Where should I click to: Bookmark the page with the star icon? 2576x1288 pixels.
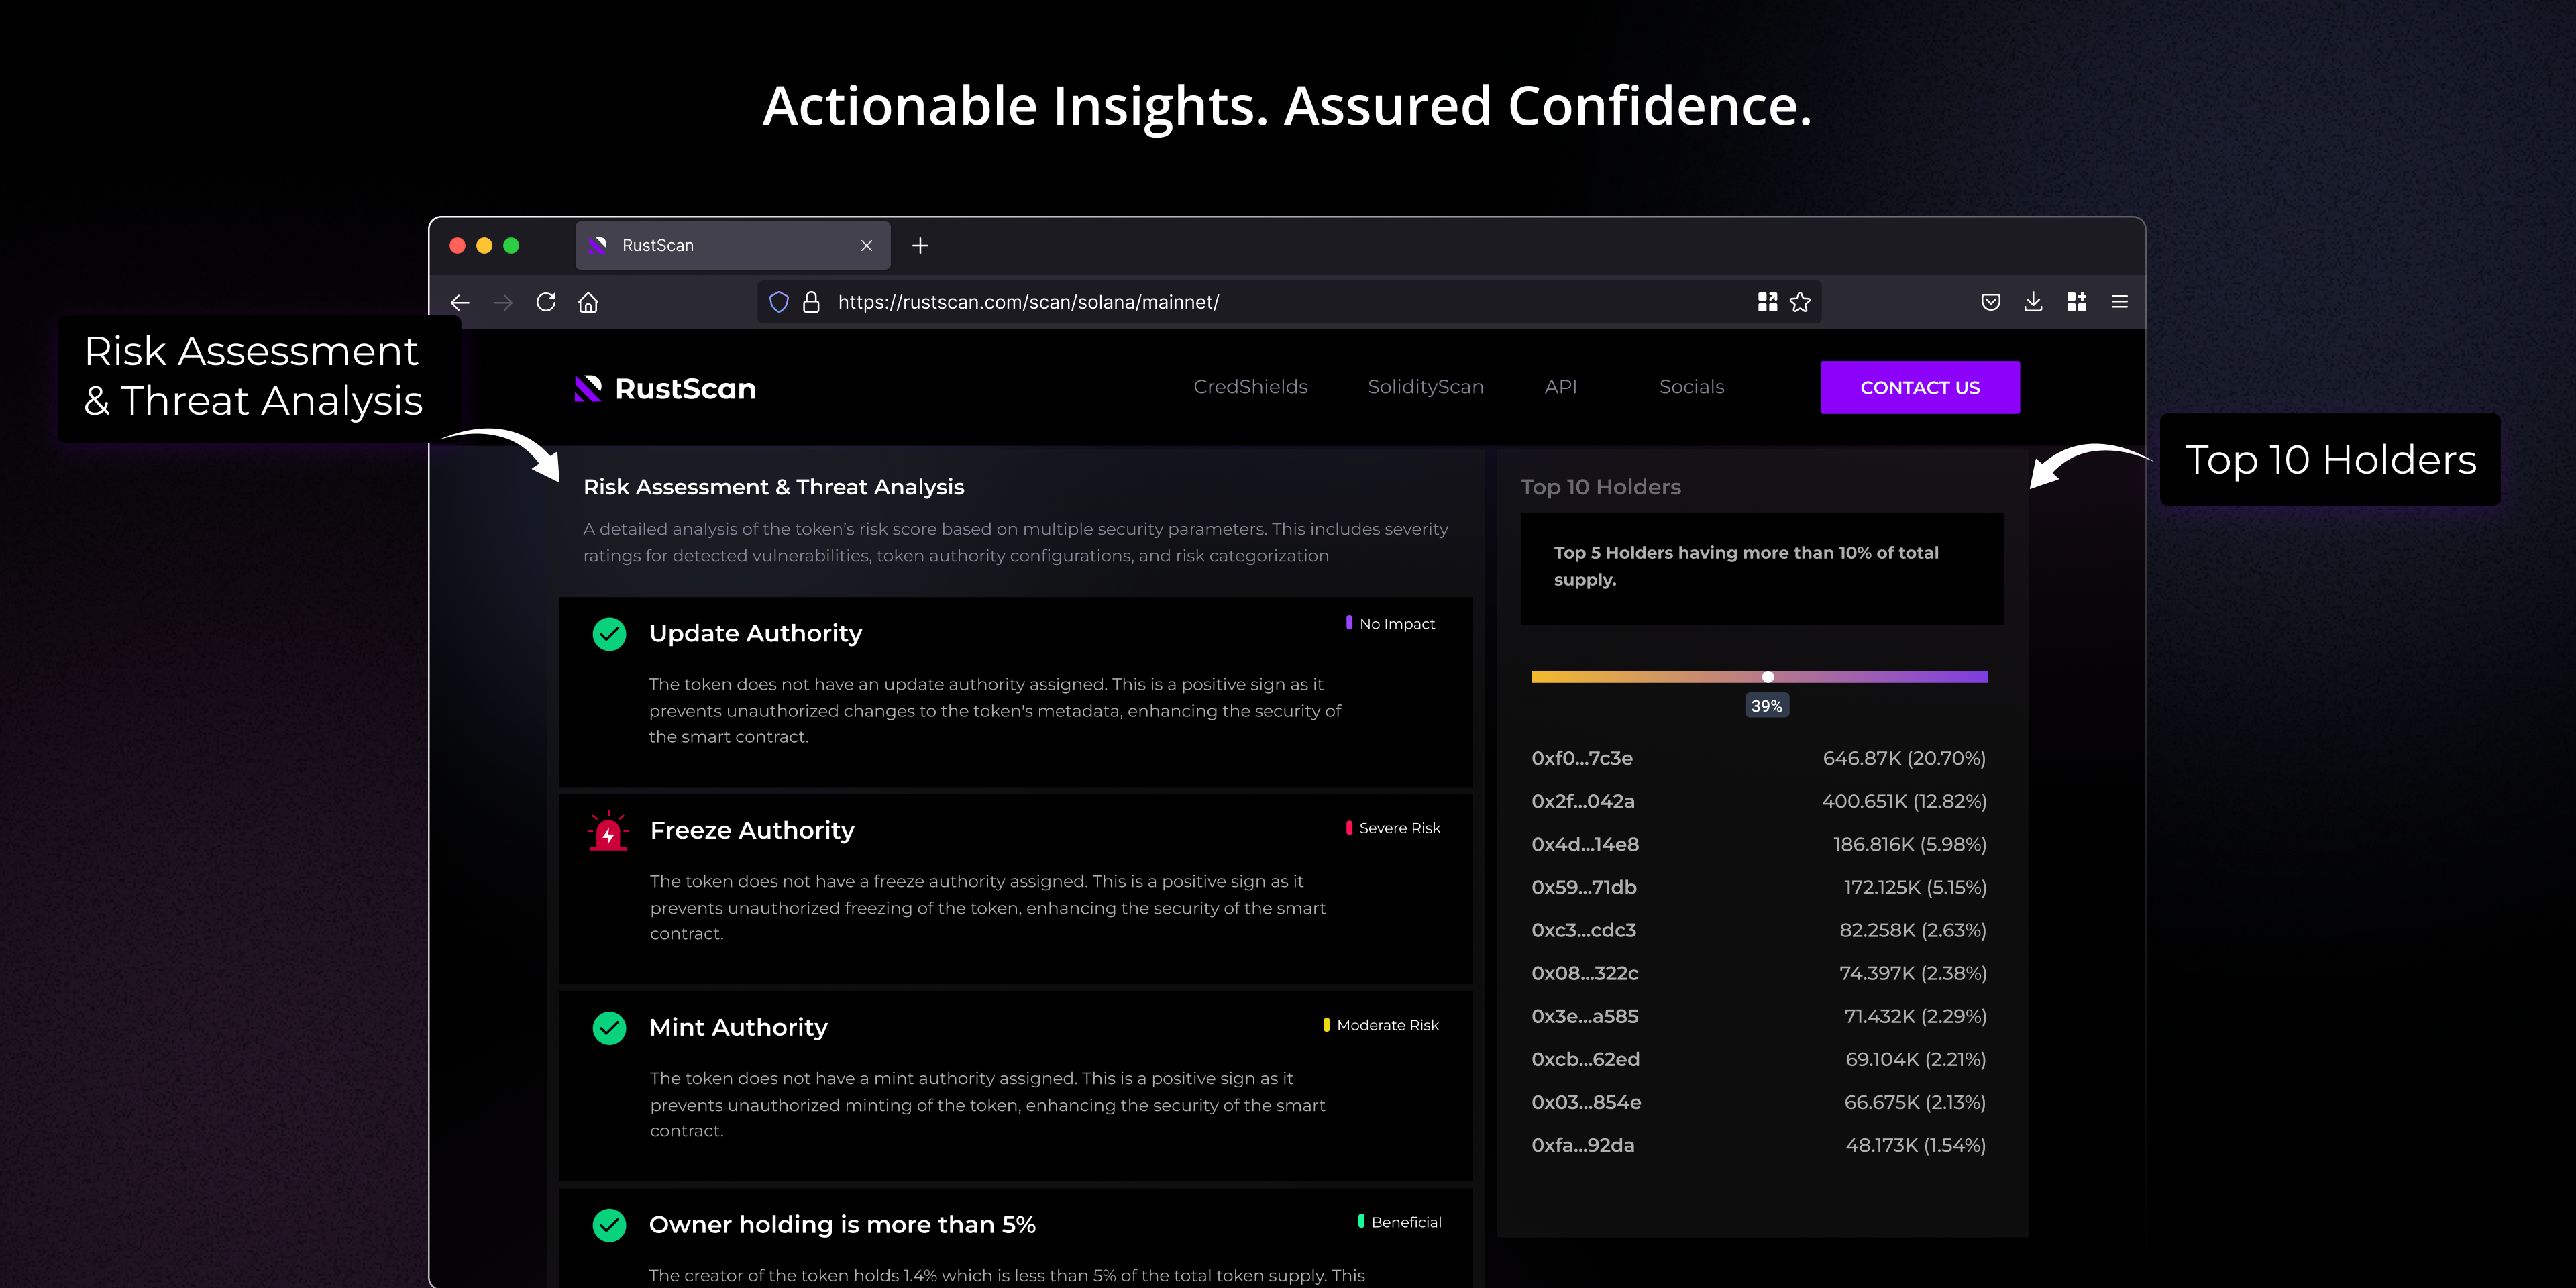[x=1800, y=302]
